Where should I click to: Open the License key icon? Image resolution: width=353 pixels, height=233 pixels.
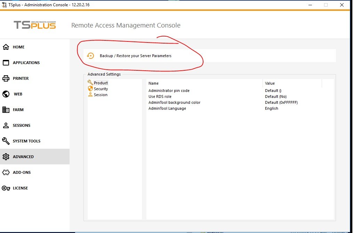[6, 188]
